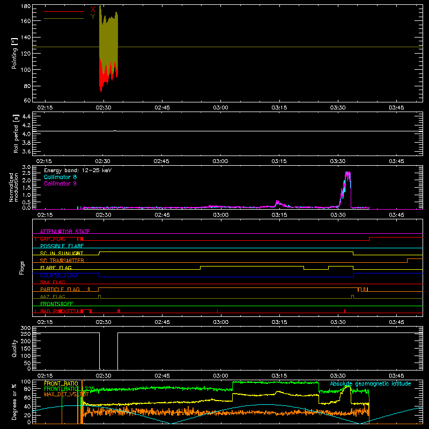
Task: Click the raised FLARE_FLAG segment after 02:55
Action: [x=252, y=266]
